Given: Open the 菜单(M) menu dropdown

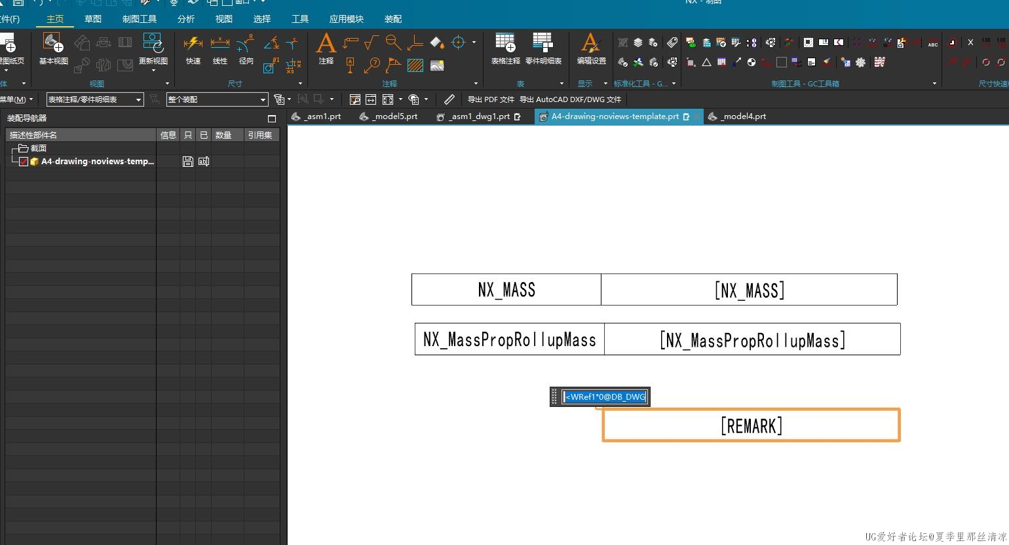Looking at the screenshot, I should (x=16, y=99).
